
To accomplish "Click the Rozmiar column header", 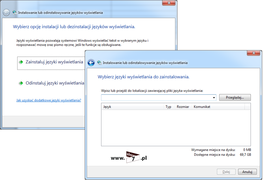I will [183, 107].
